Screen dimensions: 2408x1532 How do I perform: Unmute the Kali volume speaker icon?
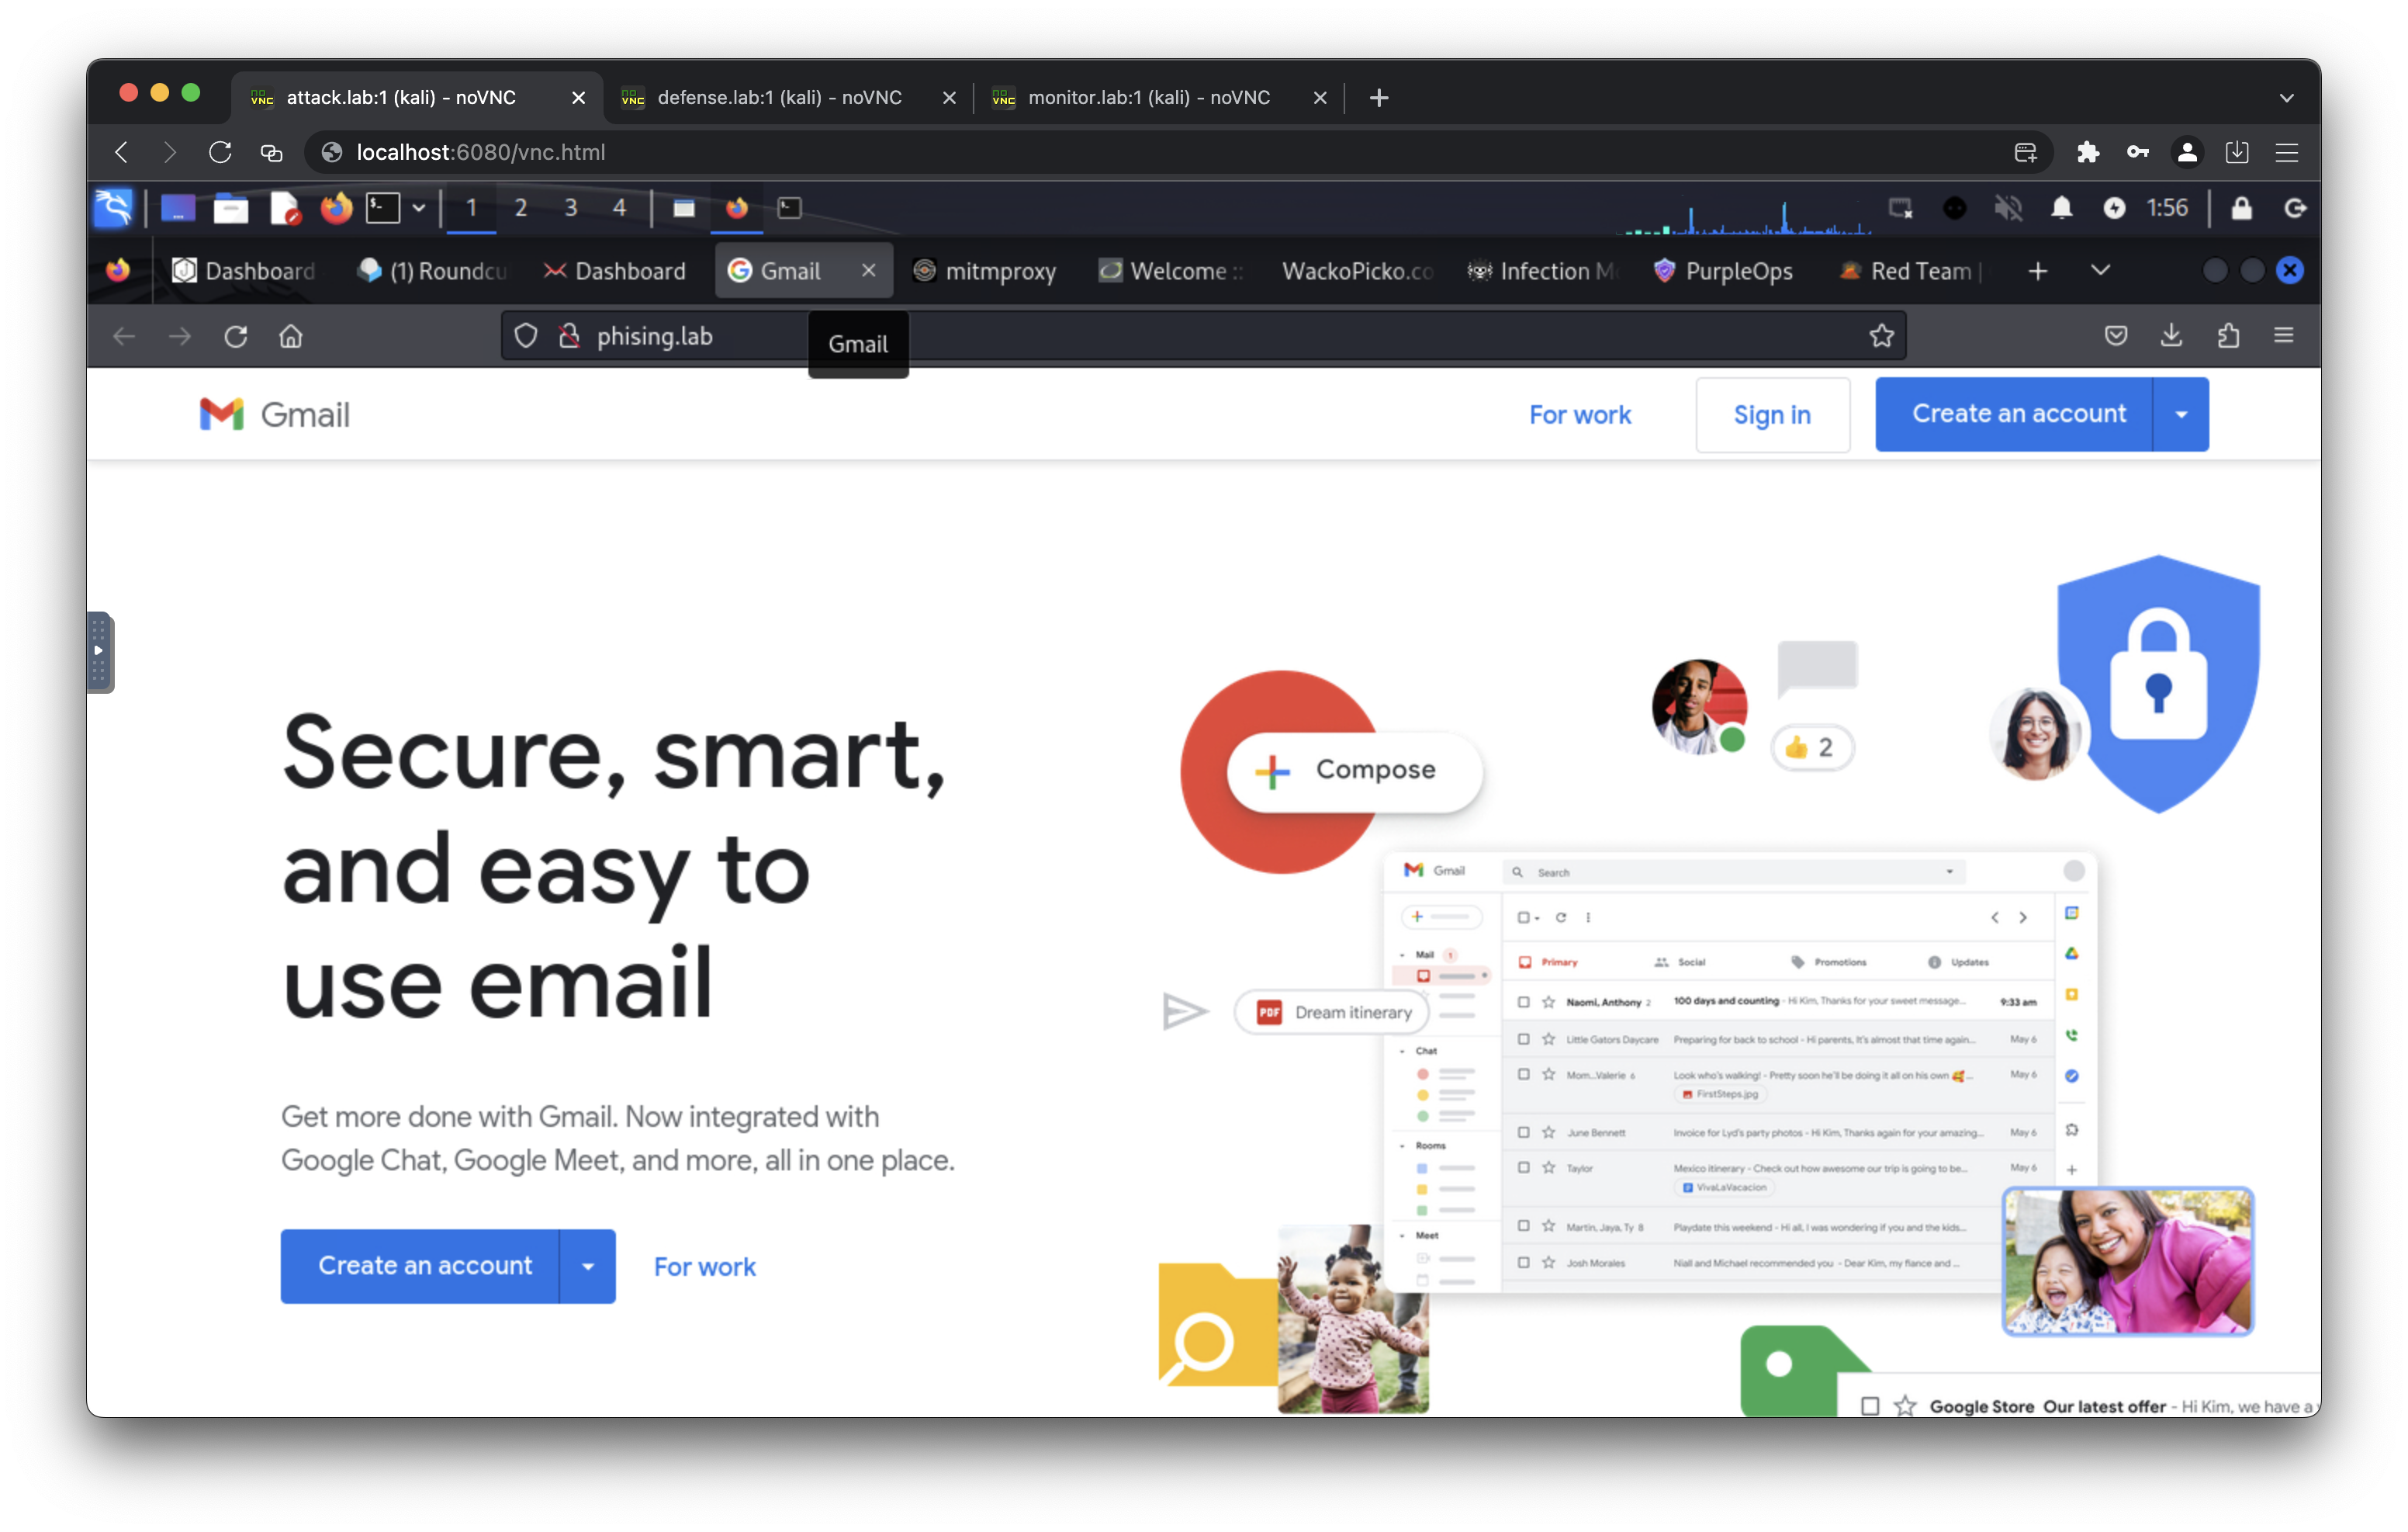coord(2007,208)
